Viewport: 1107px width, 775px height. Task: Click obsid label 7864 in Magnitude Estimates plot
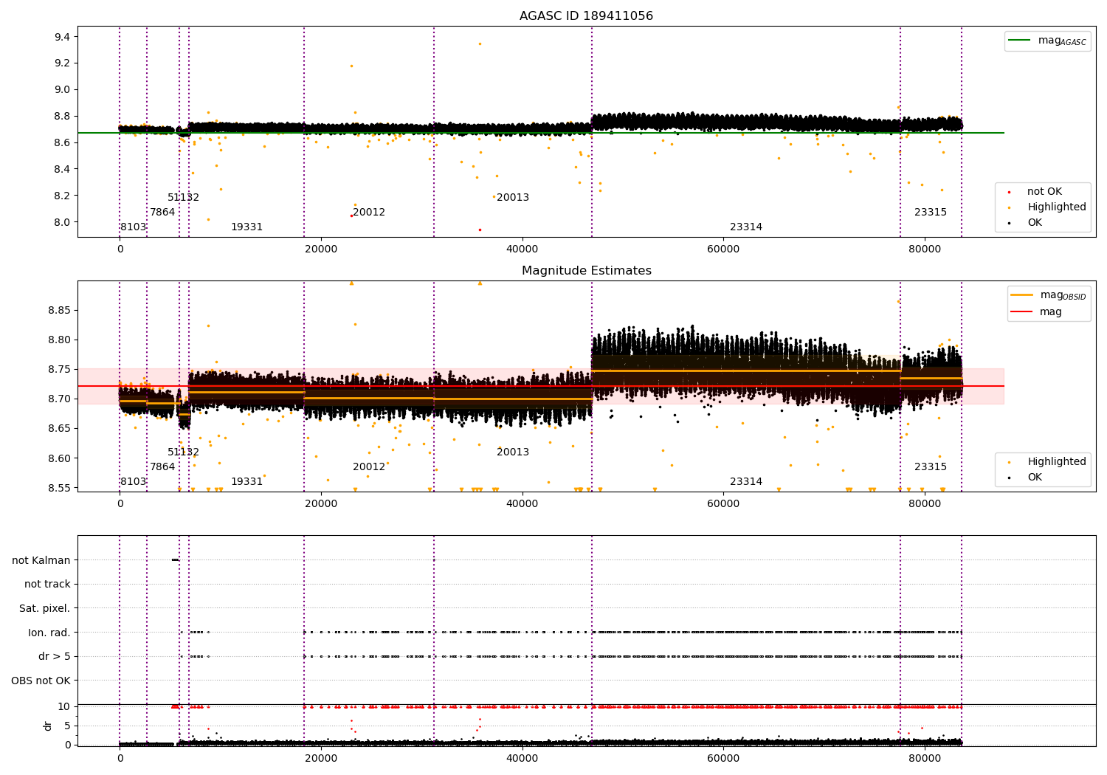pos(162,467)
